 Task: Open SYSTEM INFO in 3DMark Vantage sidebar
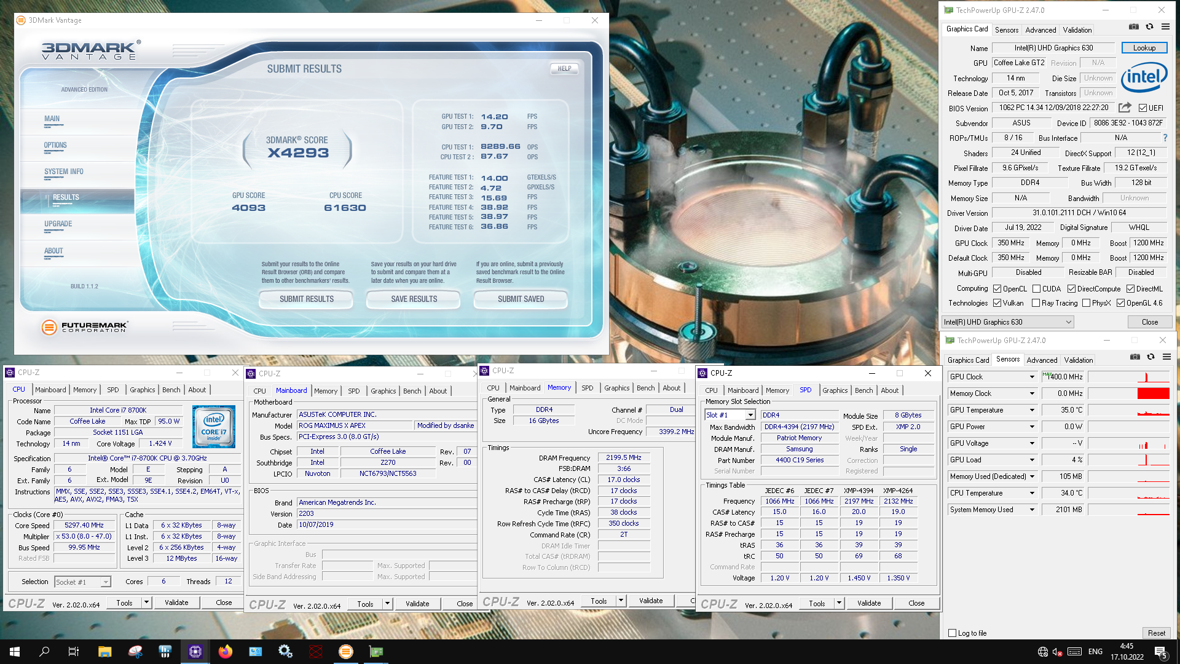64,172
